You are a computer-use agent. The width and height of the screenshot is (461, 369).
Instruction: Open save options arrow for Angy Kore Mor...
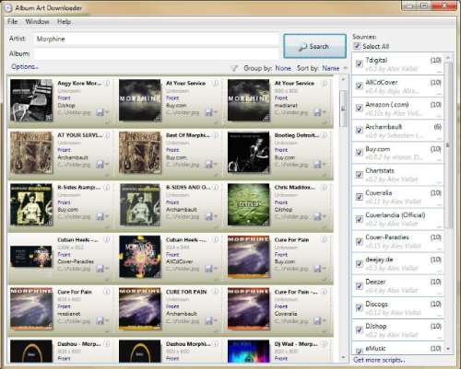coord(107,112)
